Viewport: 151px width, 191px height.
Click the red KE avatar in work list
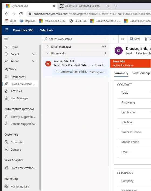48,64
